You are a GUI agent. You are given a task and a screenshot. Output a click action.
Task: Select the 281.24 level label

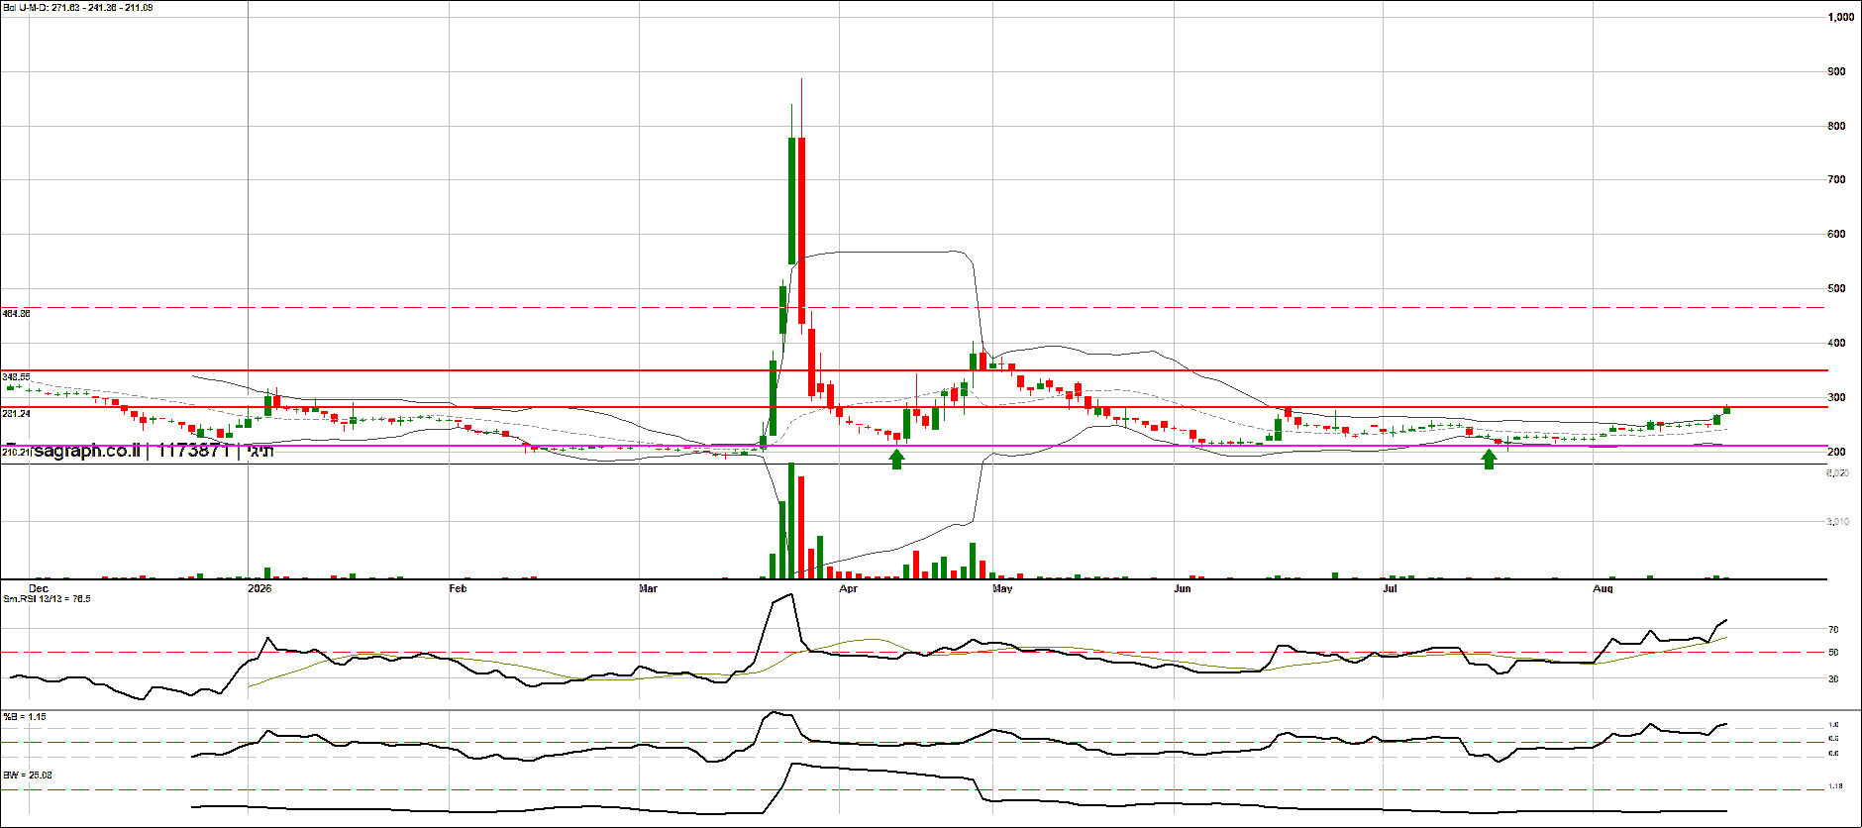pos(17,413)
